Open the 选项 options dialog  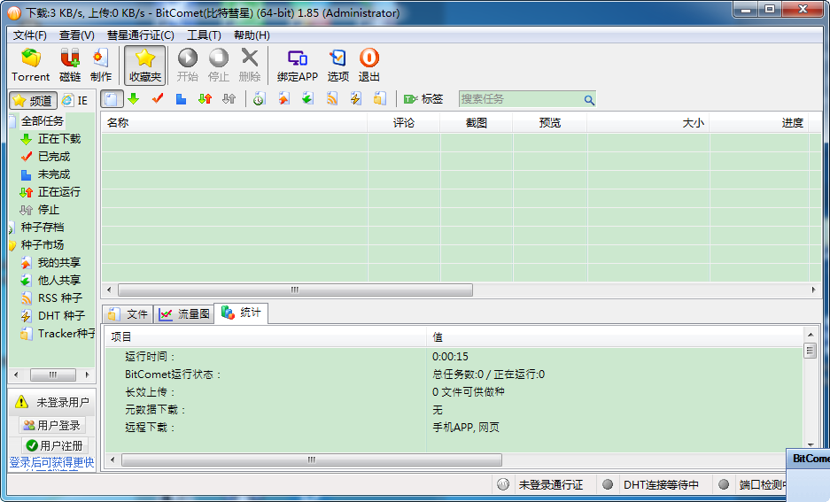click(337, 65)
